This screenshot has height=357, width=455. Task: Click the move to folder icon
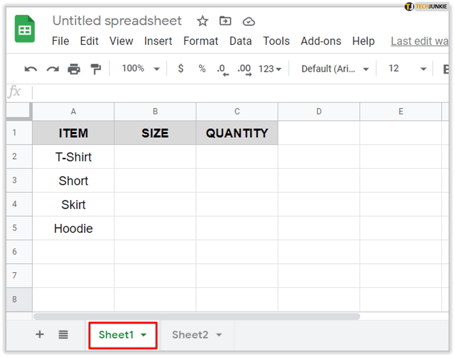point(225,21)
